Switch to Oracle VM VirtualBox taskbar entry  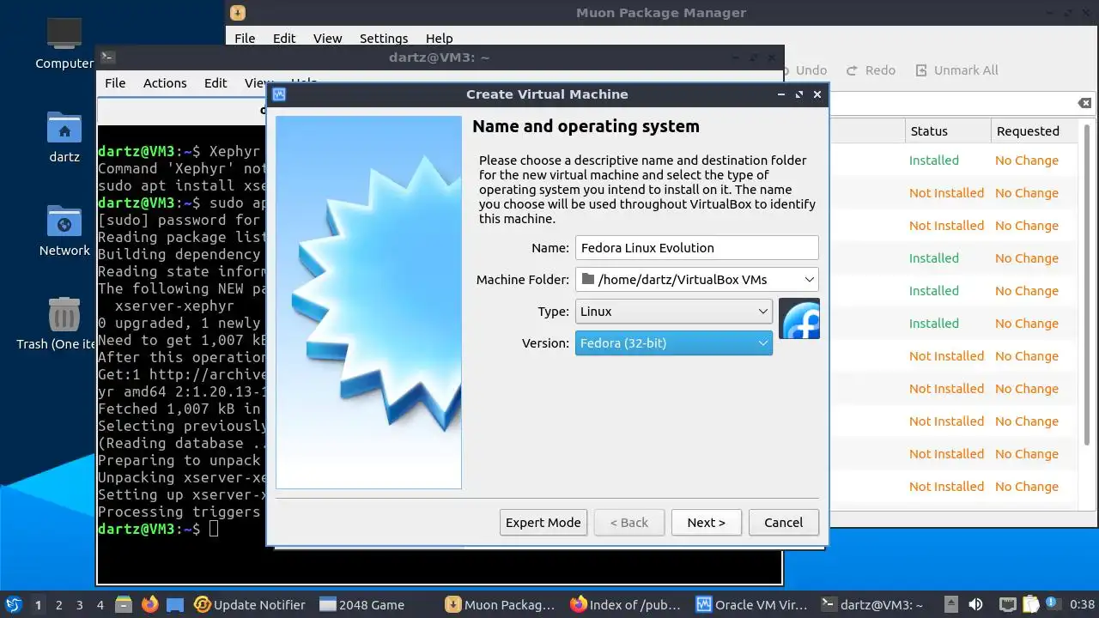click(x=751, y=604)
